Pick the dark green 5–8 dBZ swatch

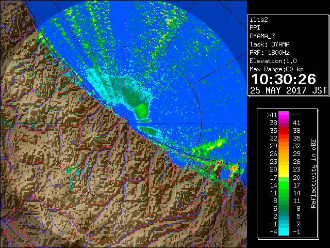pyautogui.click(x=284, y=208)
